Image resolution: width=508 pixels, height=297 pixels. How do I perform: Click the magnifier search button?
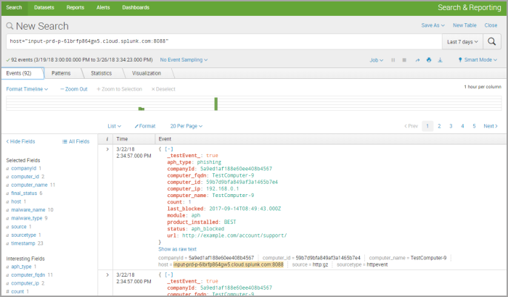click(493, 41)
